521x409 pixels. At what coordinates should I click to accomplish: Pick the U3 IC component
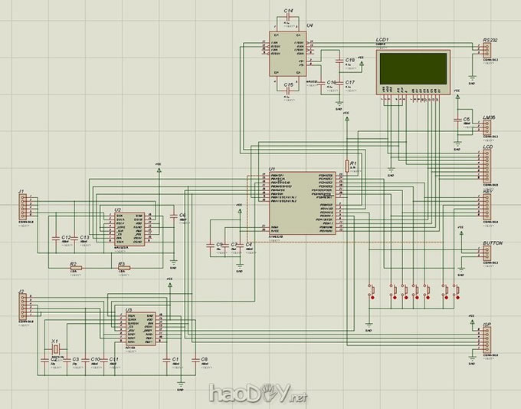[140, 328]
